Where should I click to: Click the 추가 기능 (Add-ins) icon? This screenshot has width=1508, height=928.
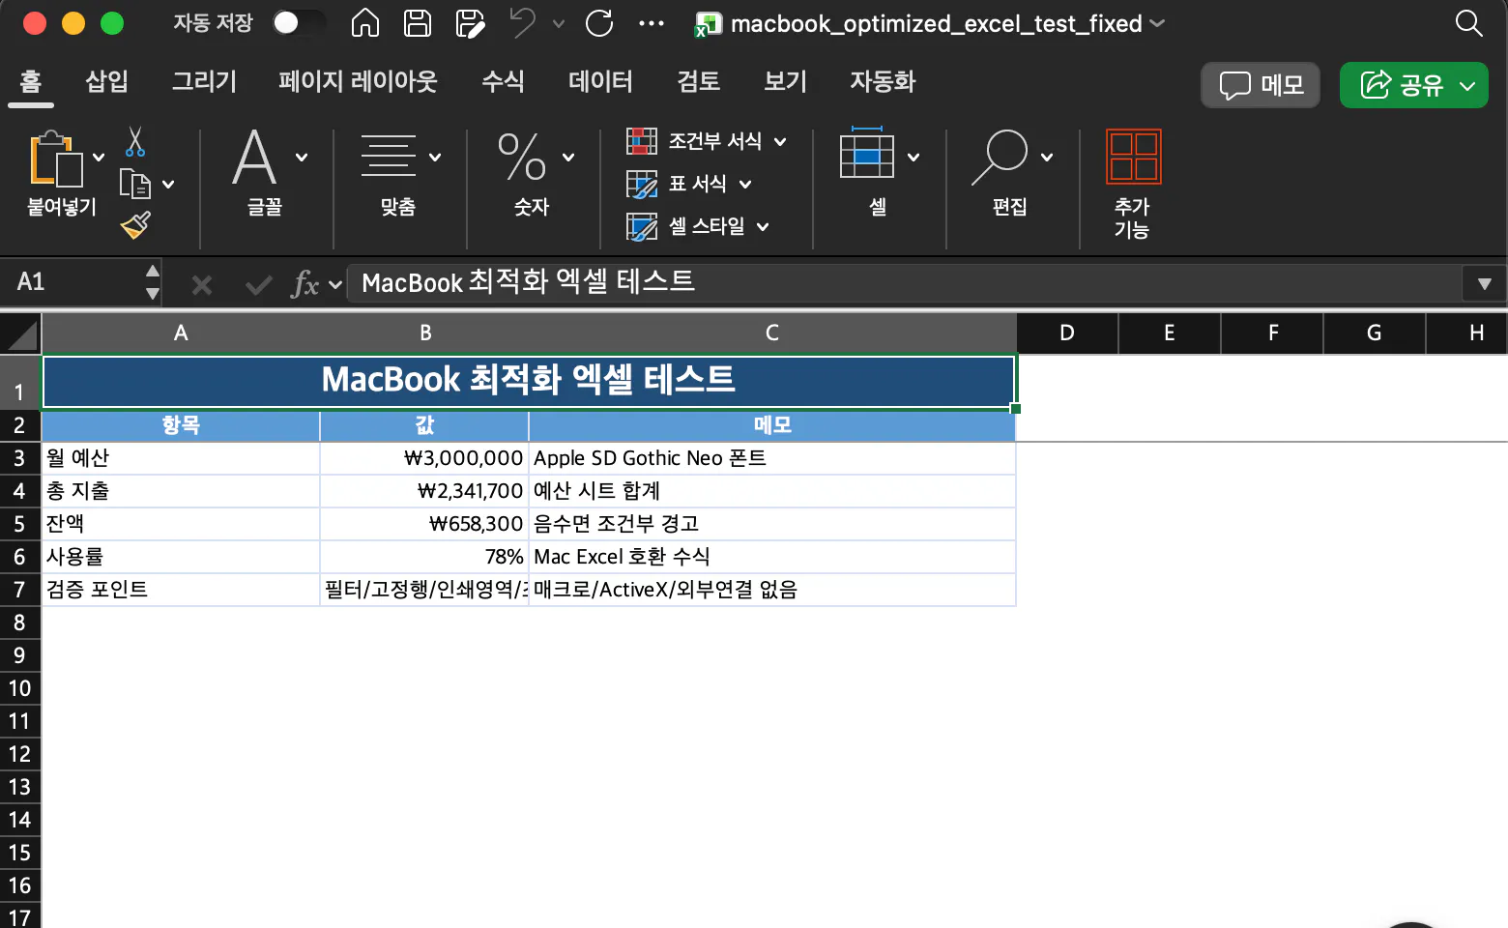1133,157
